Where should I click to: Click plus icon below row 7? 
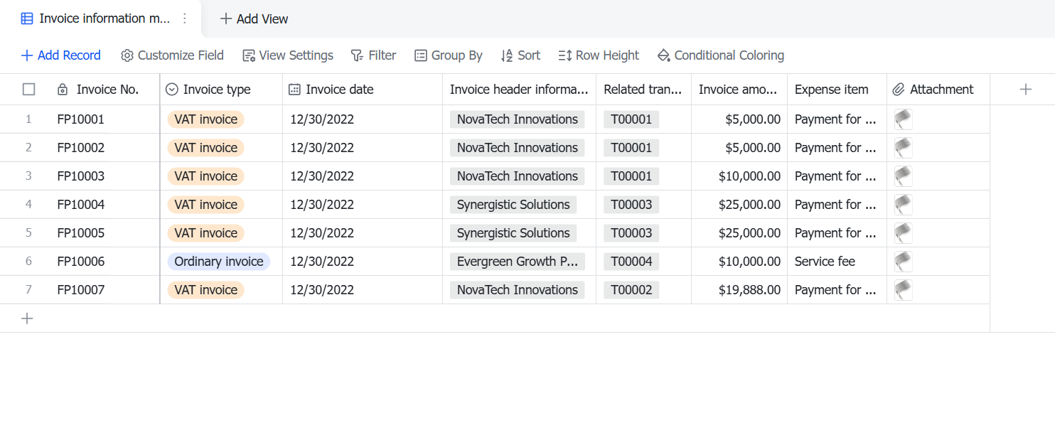27,318
